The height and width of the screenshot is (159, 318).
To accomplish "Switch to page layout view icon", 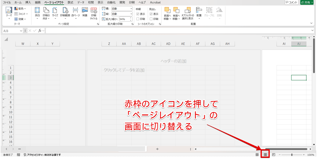I will (265, 155).
